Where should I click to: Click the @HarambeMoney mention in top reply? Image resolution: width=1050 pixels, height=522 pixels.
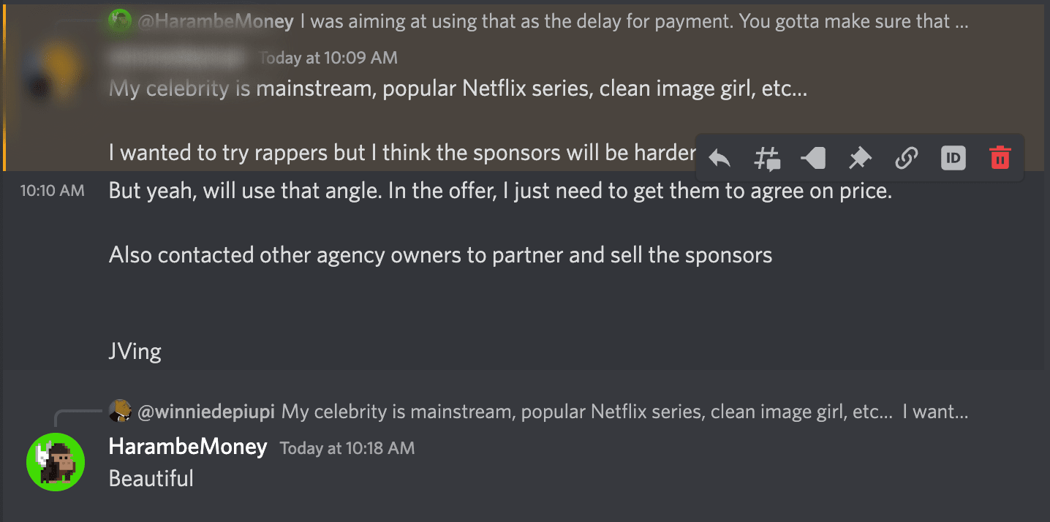pos(216,21)
